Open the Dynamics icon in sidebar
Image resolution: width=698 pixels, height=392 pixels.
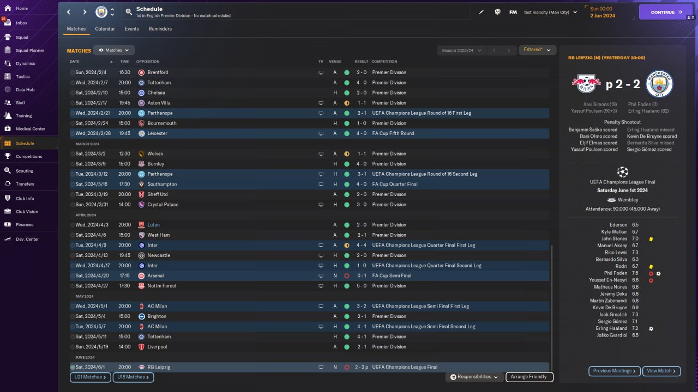8,64
